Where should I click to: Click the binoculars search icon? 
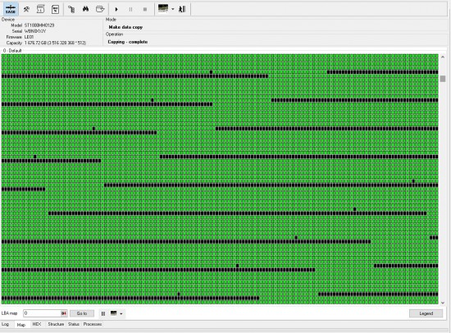tap(86, 9)
